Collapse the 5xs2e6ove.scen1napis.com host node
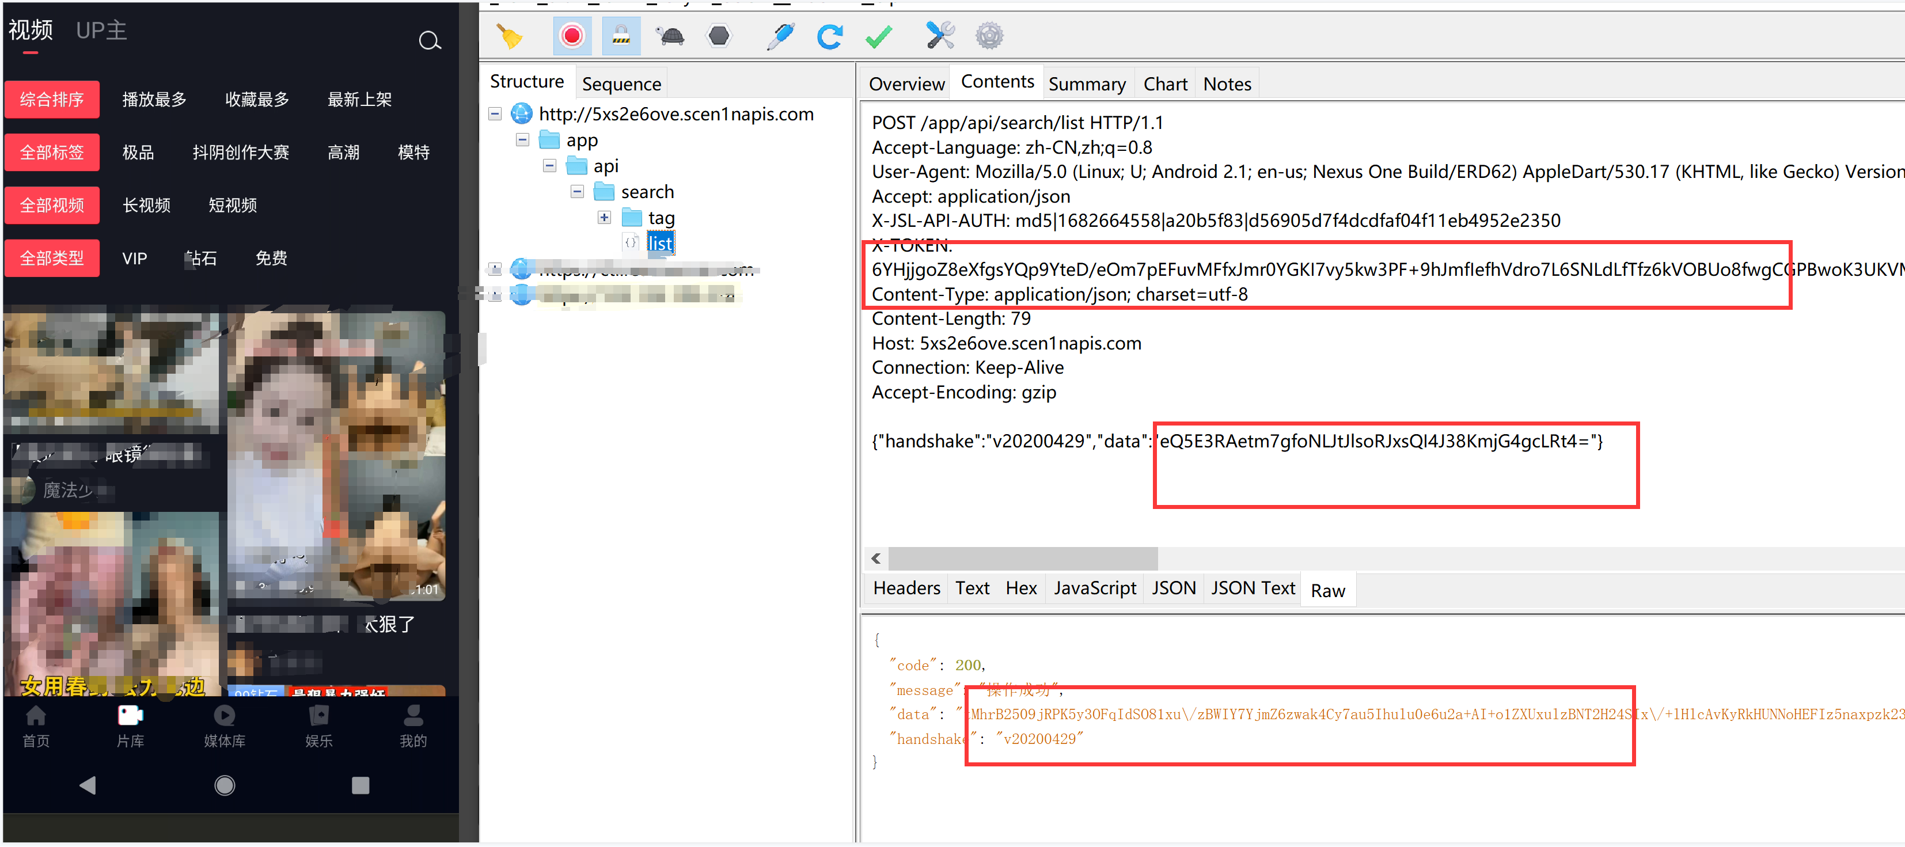This screenshot has height=847, width=1905. coord(495,114)
